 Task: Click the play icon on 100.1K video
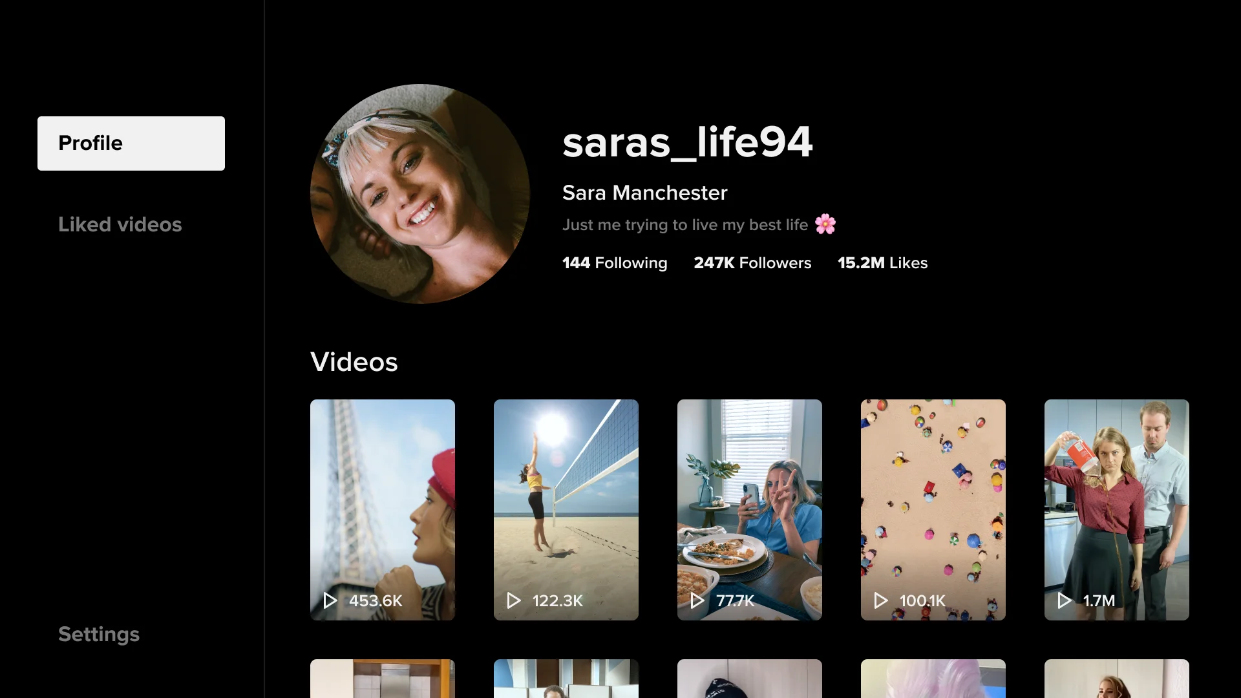[880, 600]
